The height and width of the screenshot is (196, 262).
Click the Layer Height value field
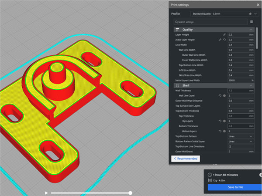pos(237,34)
